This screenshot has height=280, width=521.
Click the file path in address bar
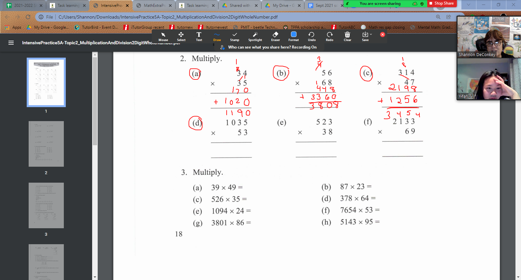[168, 17]
